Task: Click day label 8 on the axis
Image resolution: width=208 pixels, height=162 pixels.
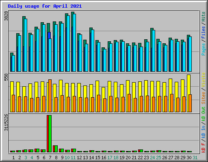Action: [56, 158]
